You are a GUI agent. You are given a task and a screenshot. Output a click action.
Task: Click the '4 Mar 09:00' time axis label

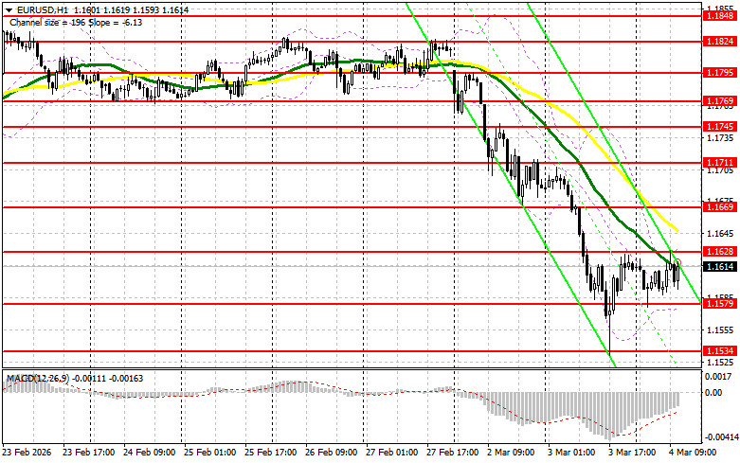click(693, 453)
